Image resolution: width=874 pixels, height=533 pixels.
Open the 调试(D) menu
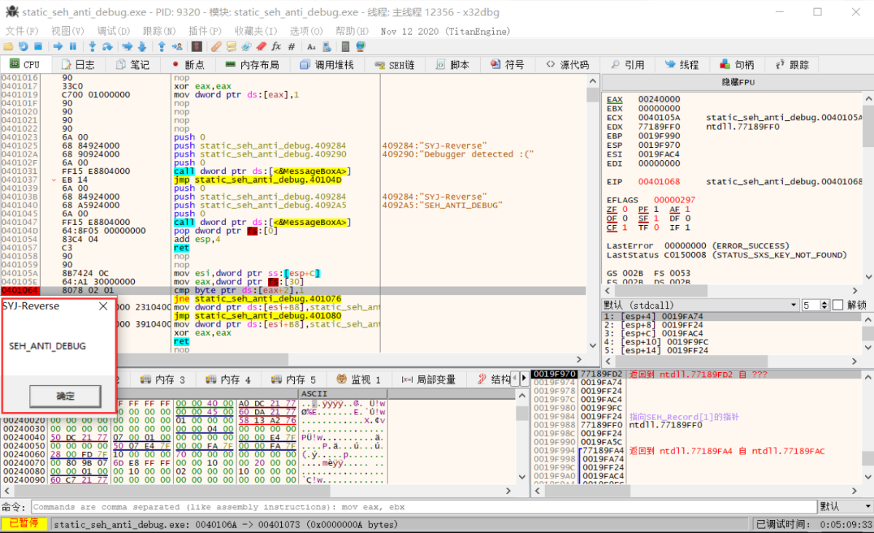point(113,31)
